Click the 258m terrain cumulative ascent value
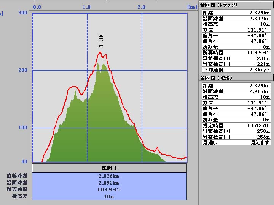 263,131
